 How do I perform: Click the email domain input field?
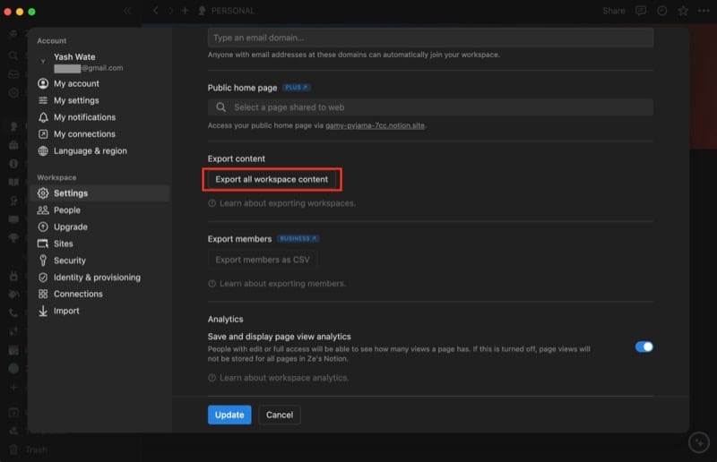tap(430, 38)
